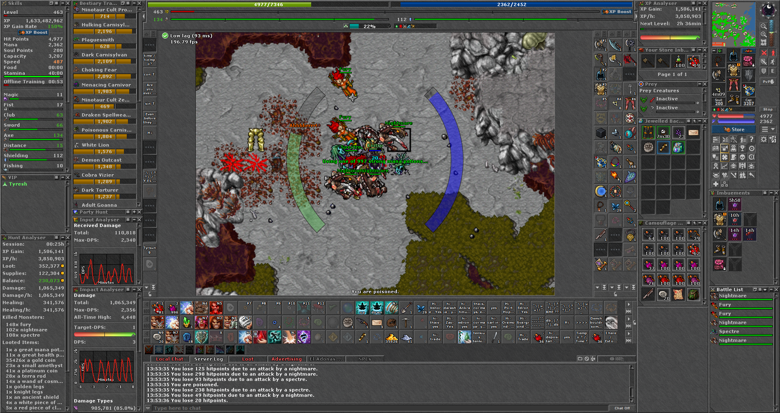Open the trophy highscores icon
This screenshot has width=780, height=413.
743,148
